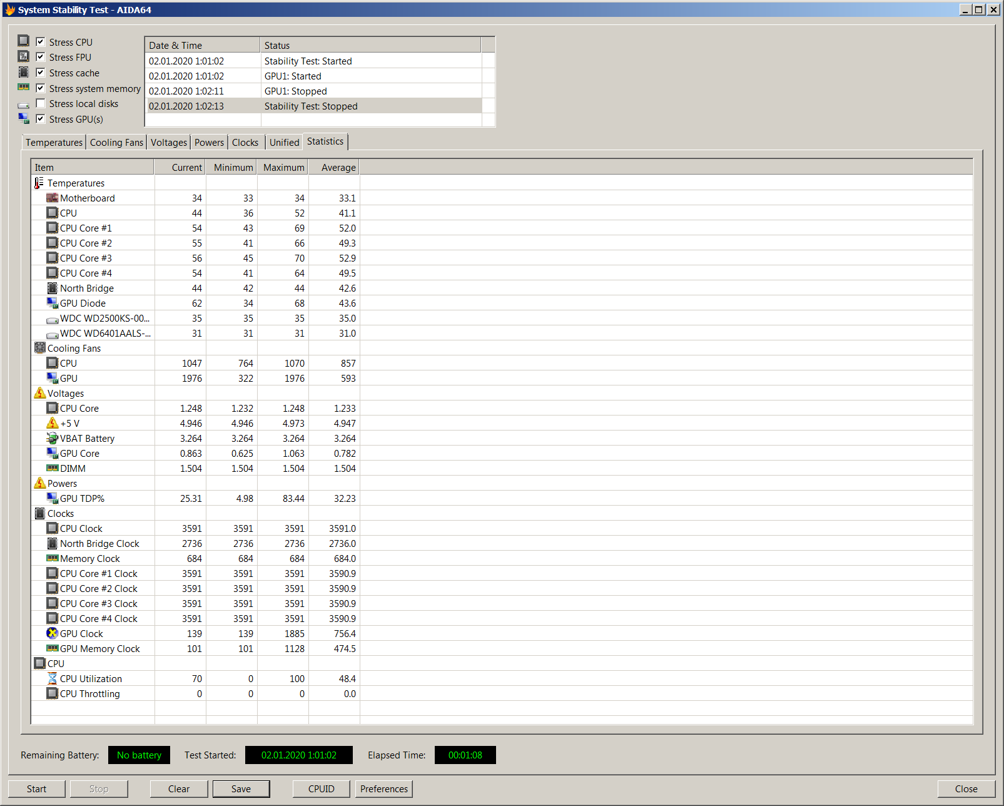1004x806 pixels.
Task: Click the GPU Memory Clock icon
Action: (x=53, y=648)
